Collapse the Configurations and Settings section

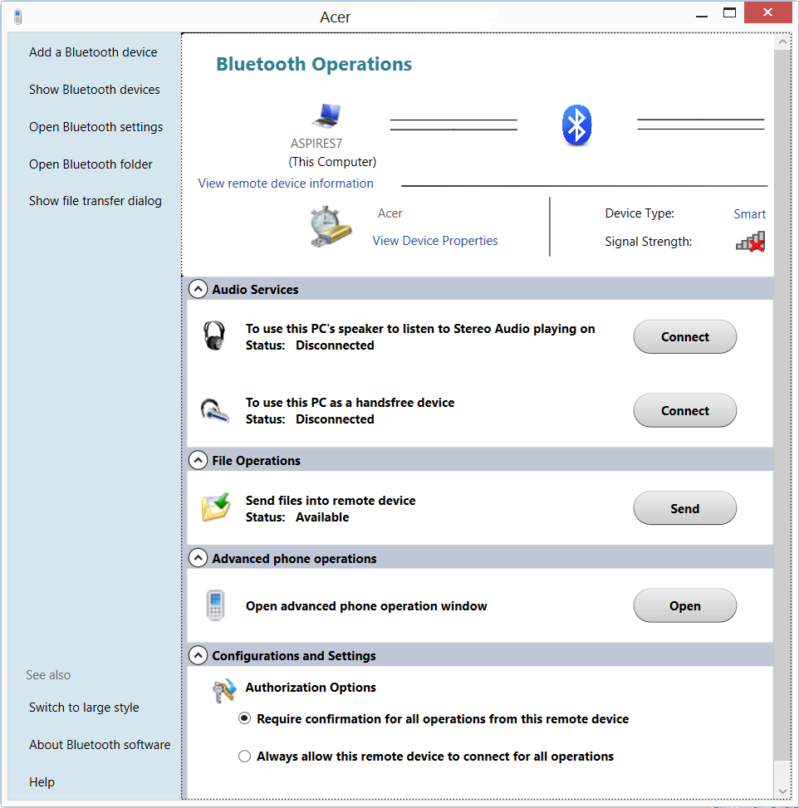198,655
